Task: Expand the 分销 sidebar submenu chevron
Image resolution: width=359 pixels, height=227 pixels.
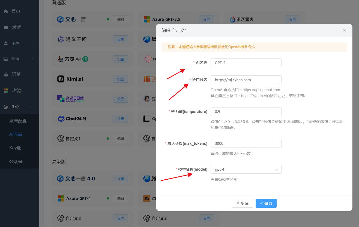Action: (32, 58)
